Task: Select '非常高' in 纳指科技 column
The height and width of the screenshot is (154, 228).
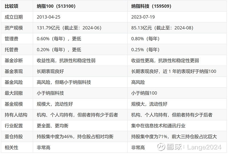Action: pos(138,148)
